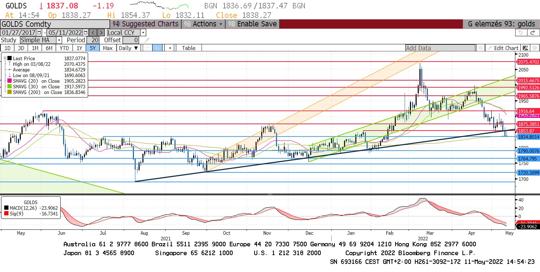Open Suggested Charts
This screenshot has width=540, height=272.
coord(146,24)
